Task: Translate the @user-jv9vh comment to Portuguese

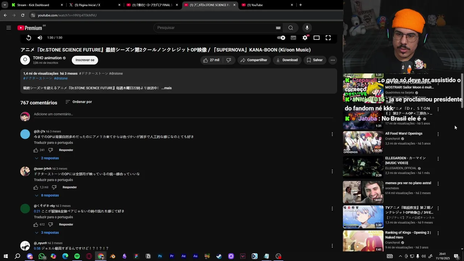Action: point(53,180)
